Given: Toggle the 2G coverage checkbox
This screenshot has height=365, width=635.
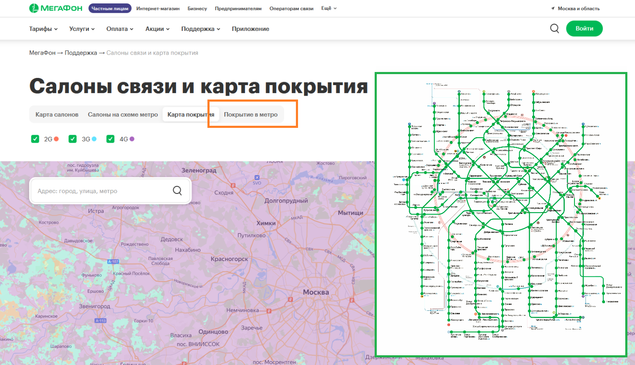Looking at the screenshot, I should 35,139.
